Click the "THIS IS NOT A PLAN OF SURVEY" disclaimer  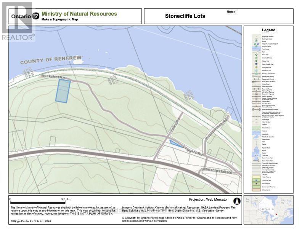[x=91, y=214]
